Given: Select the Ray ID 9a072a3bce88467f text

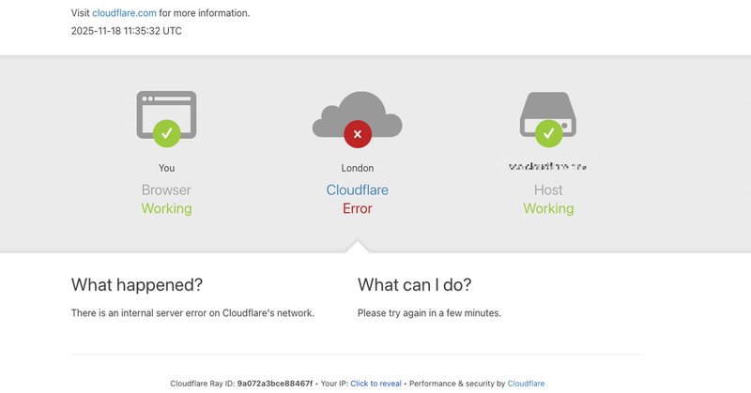Looking at the screenshot, I should 274,384.
